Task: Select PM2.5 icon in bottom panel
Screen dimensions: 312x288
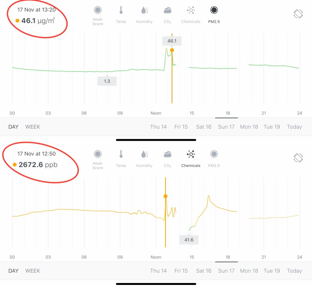Action: (214, 155)
